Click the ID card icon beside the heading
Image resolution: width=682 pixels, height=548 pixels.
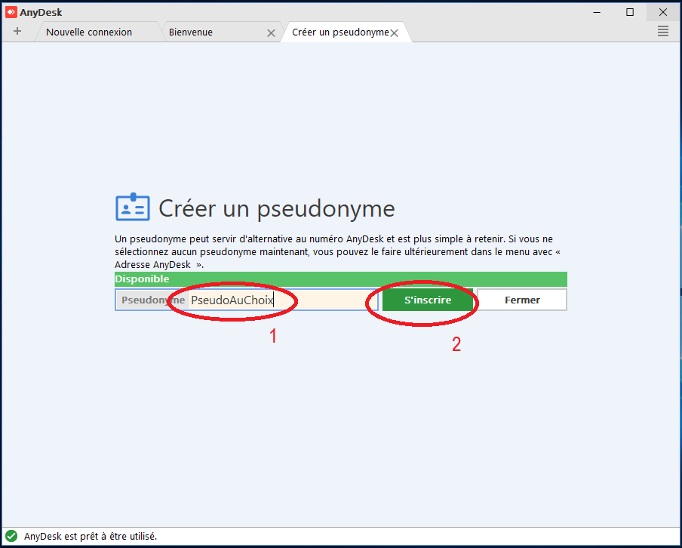point(133,207)
